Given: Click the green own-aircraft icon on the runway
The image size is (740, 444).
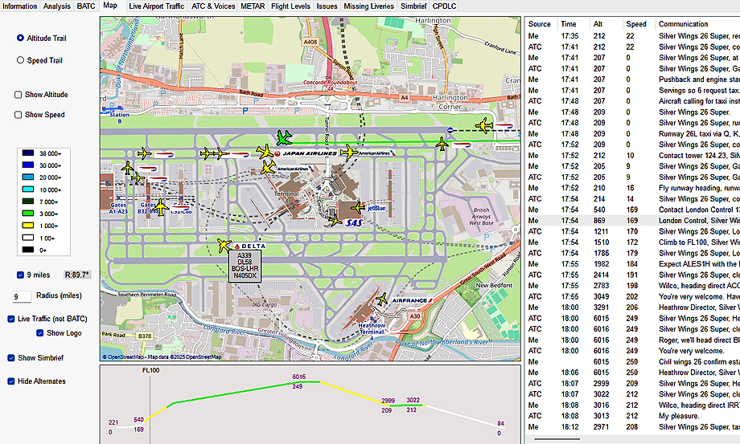Looking at the screenshot, I should pos(282,137).
